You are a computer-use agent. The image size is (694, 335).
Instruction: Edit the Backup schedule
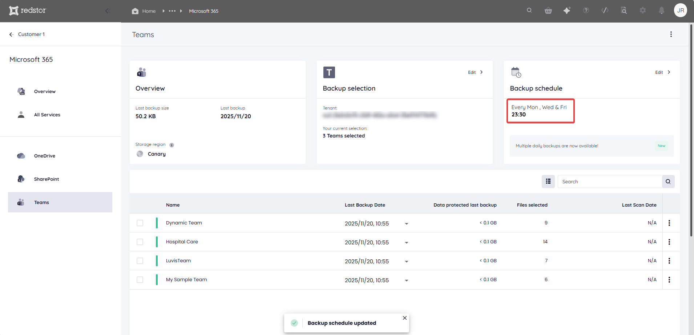[x=663, y=72]
